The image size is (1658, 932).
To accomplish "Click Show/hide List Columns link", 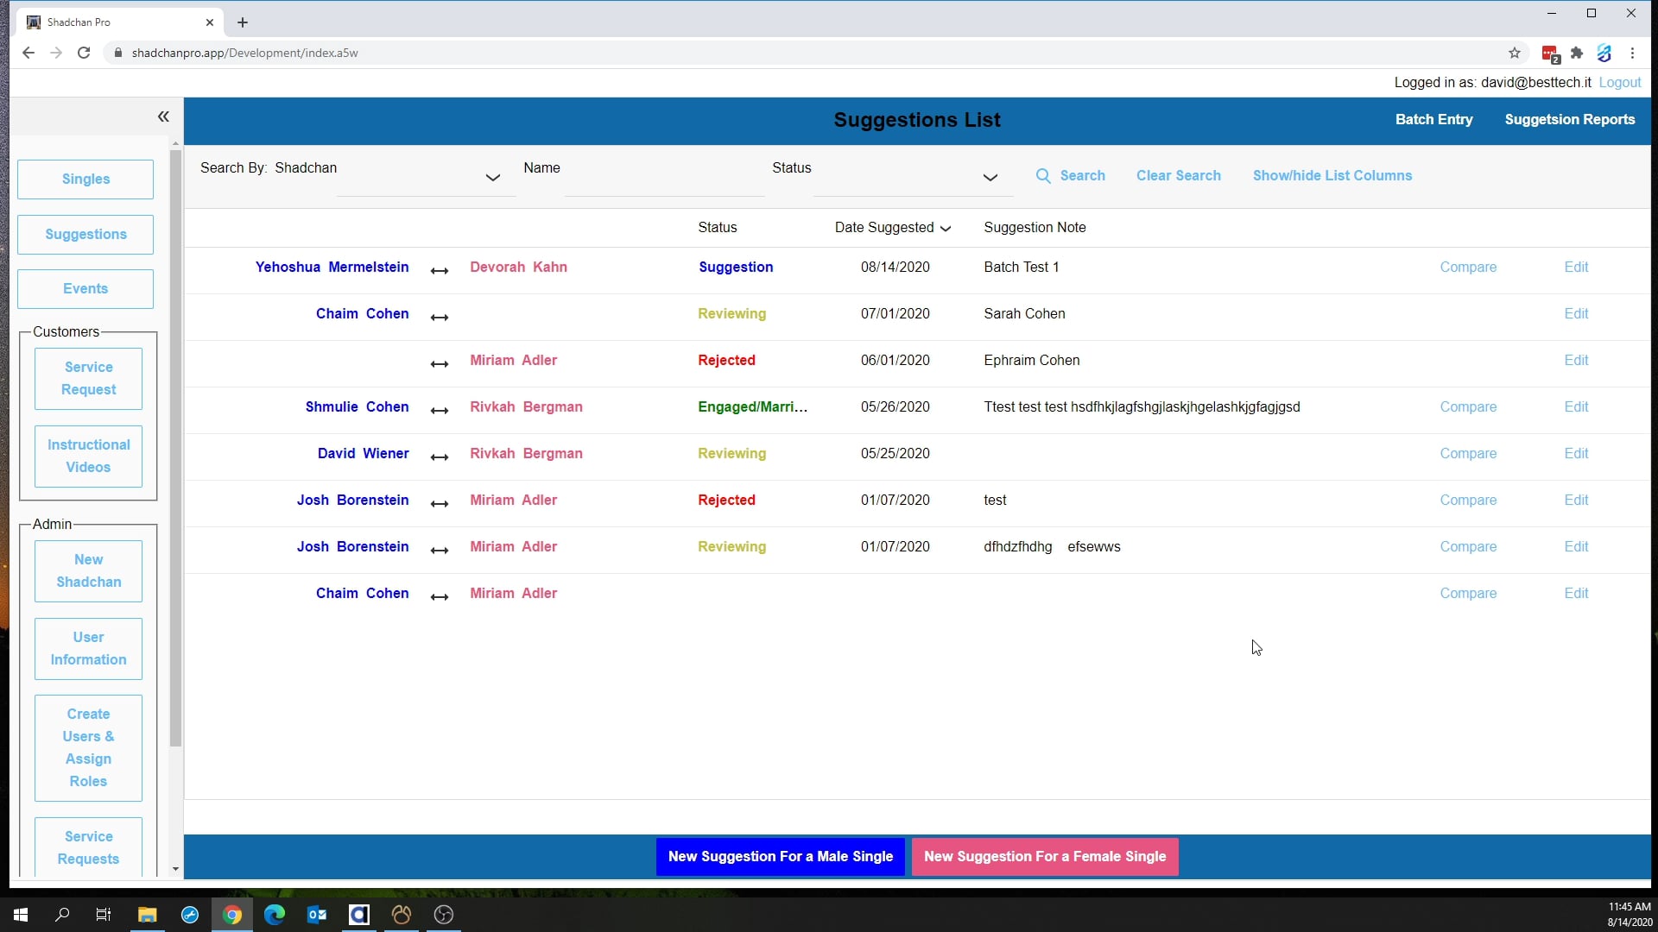I will [1332, 176].
